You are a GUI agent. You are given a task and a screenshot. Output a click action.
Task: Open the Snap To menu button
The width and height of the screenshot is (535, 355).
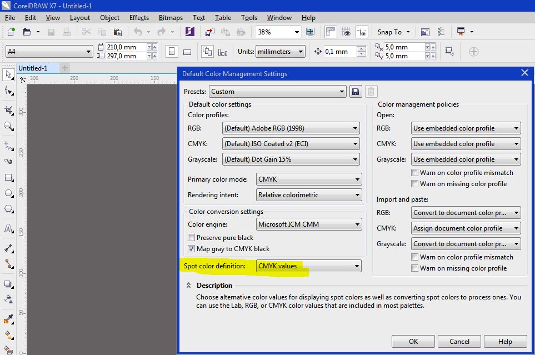pyautogui.click(x=393, y=32)
